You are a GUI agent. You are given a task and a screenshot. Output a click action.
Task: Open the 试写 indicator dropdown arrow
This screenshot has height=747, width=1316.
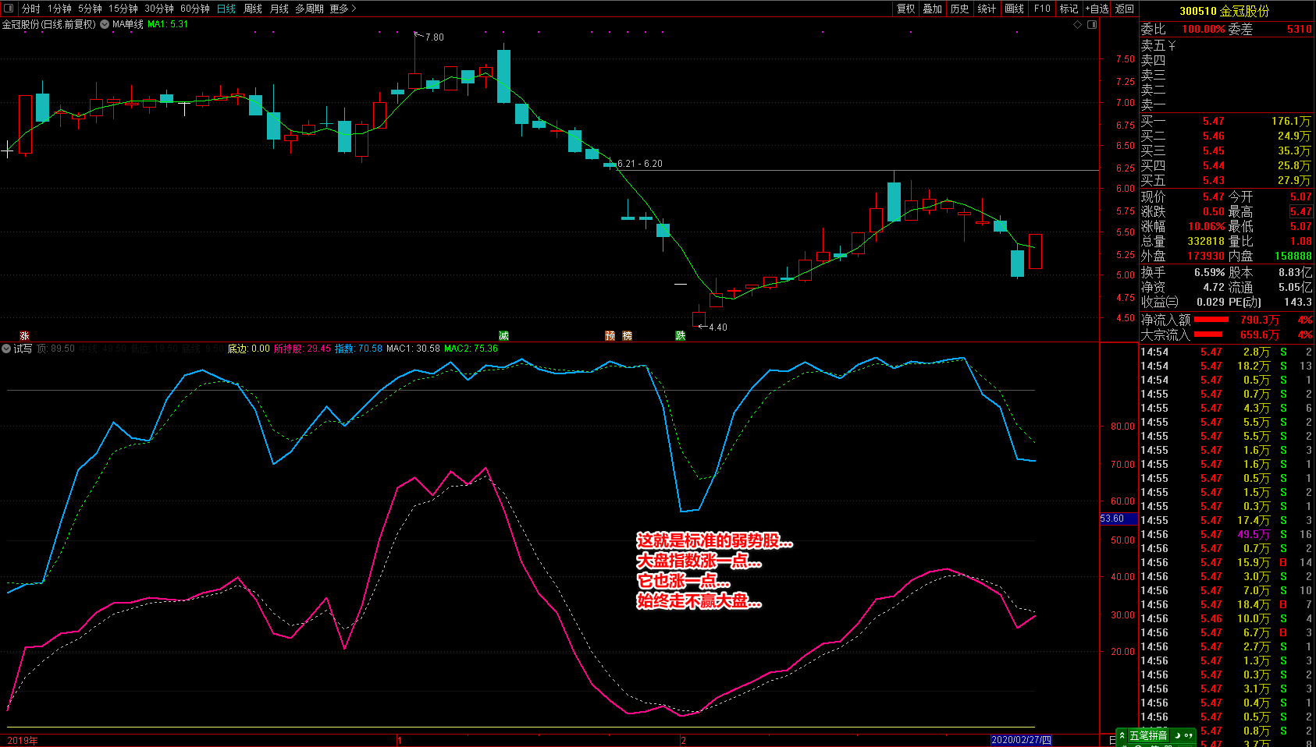click(6, 349)
